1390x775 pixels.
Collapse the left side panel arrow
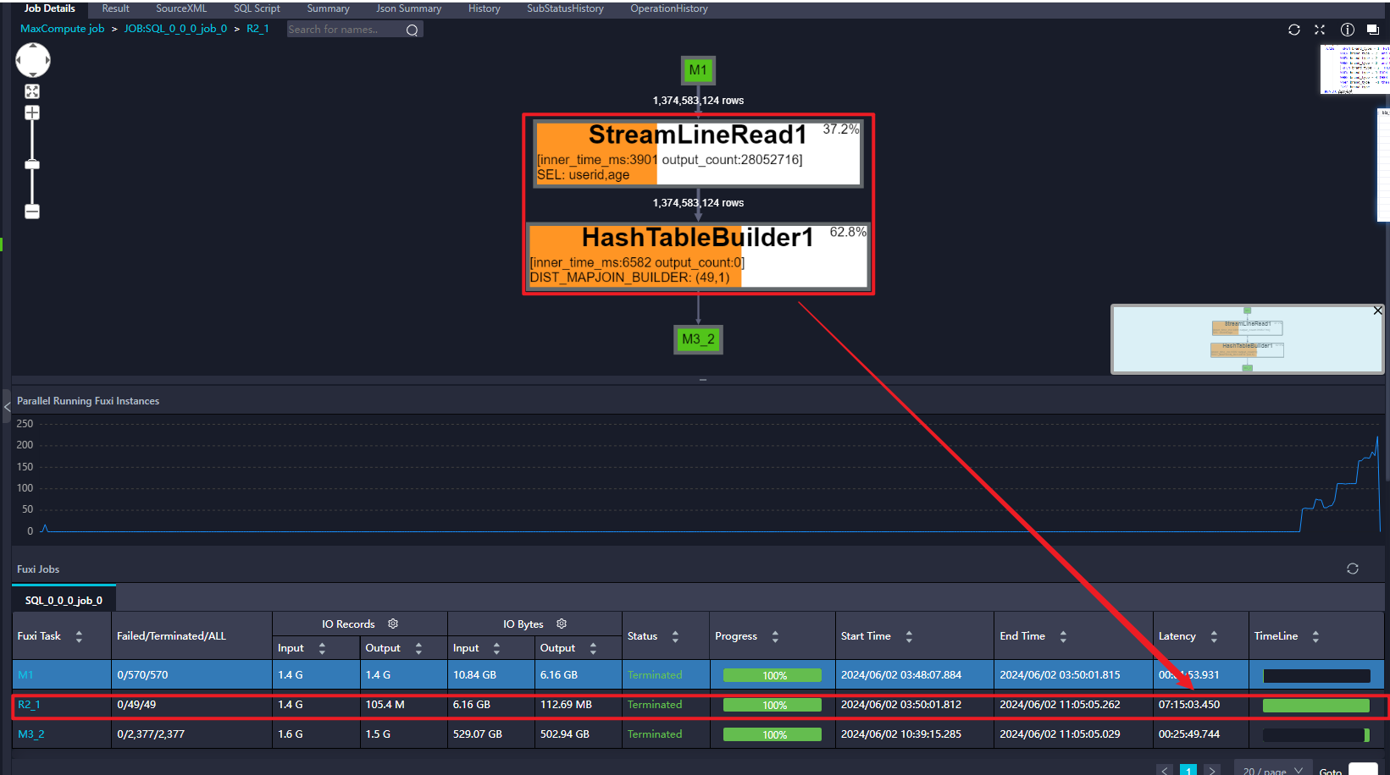click(x=7, y=407)
